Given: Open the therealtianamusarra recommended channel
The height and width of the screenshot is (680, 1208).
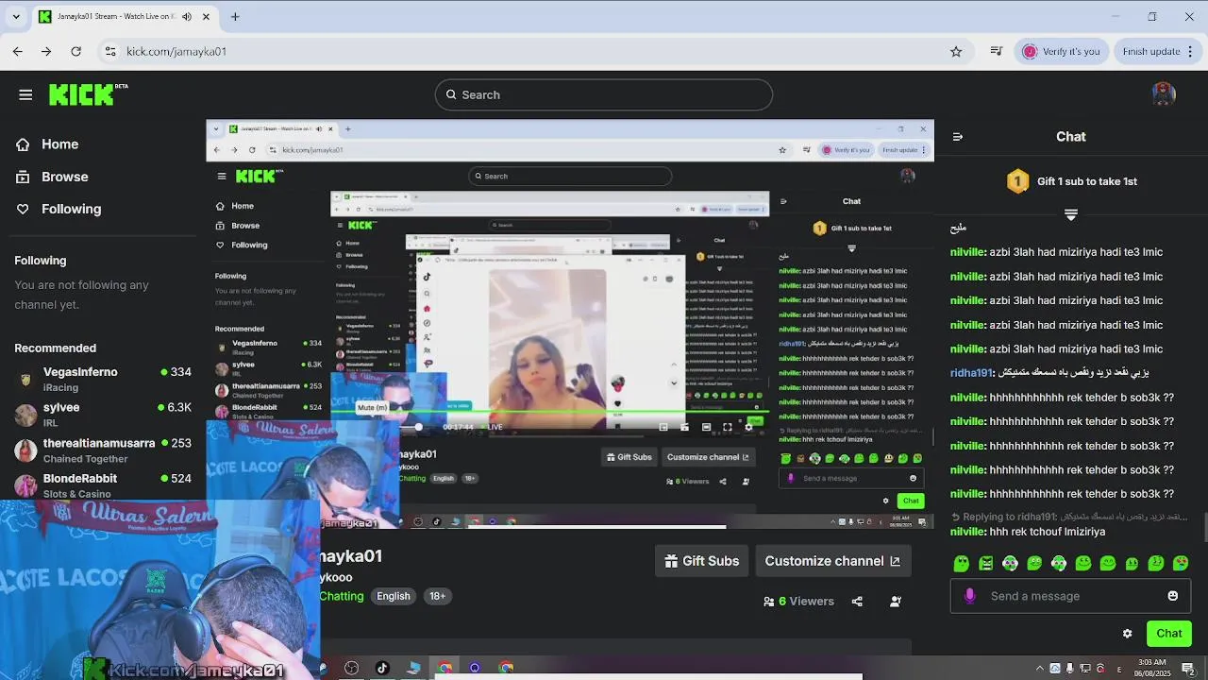Looking at the screenshot, I should (103, 450).
